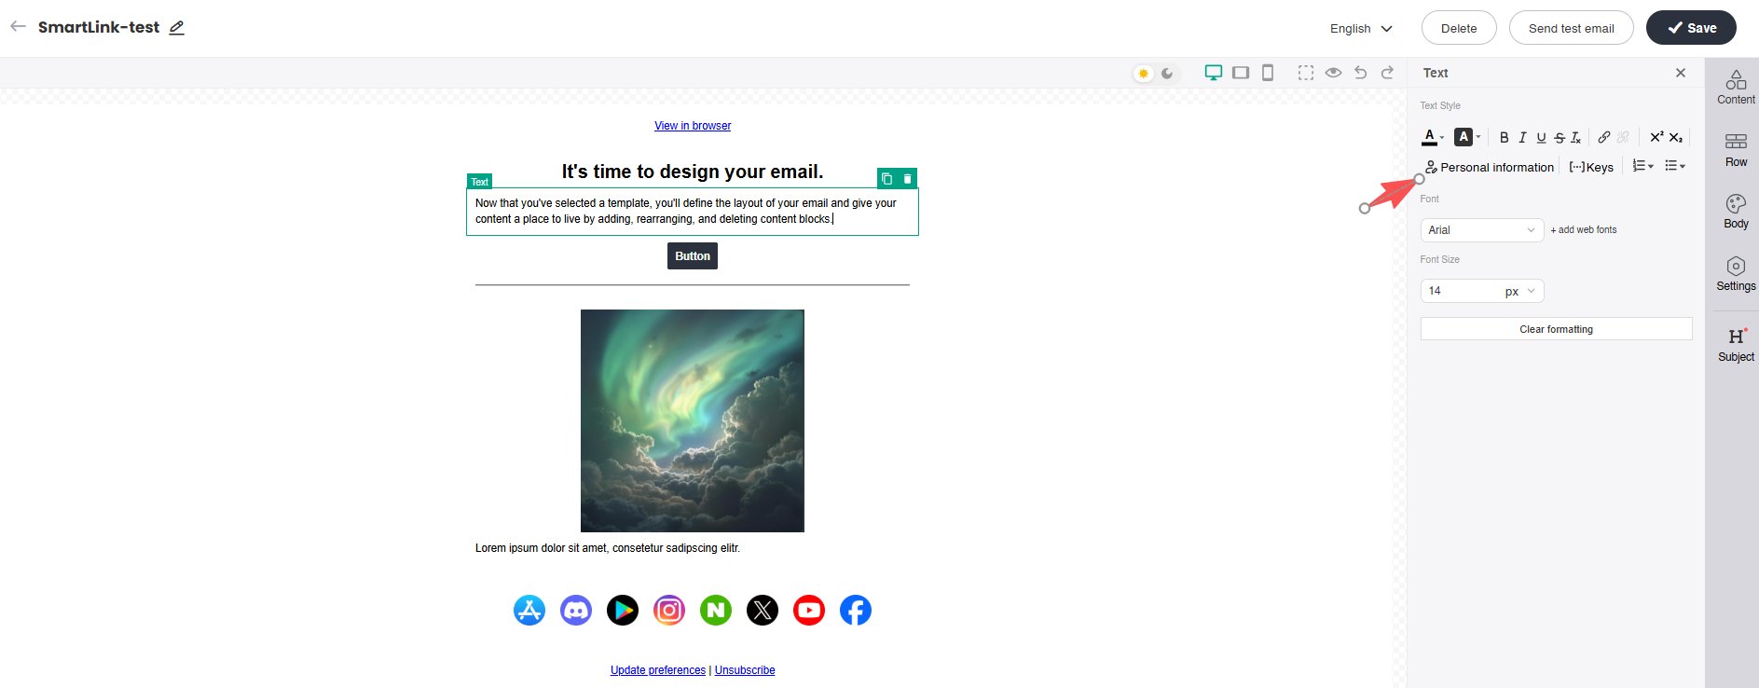Toggle the dashed structure outline view
The height and width of the screenshot is (688, 1759).
click(x=1306, y=73)
